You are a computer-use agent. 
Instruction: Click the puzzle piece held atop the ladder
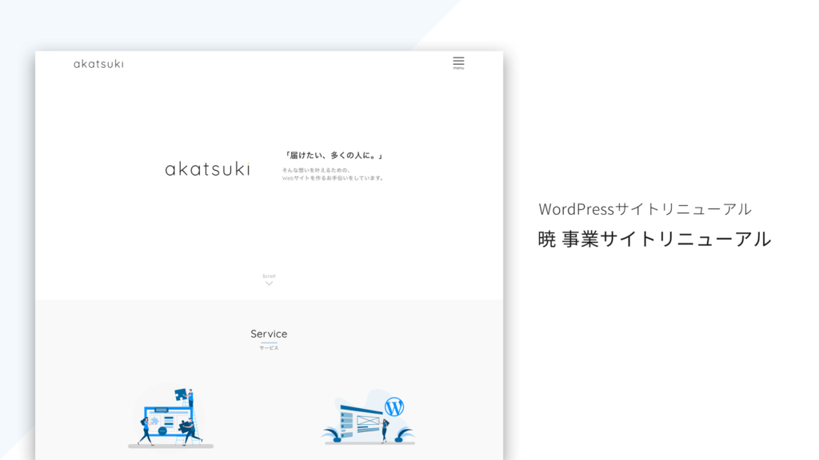pos(181,393)
